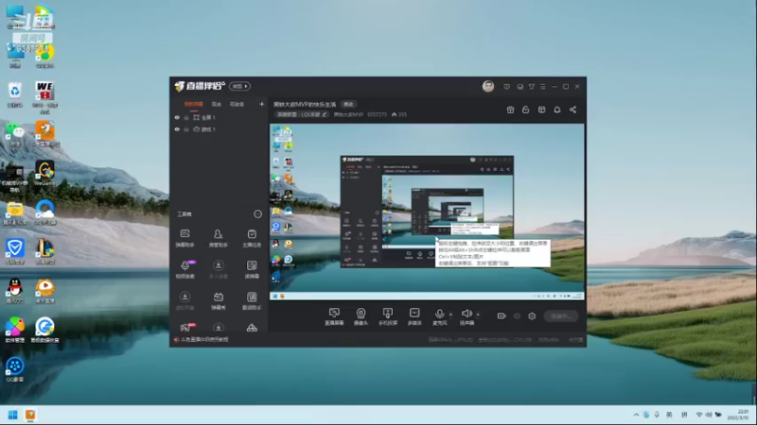Image resolution: width=757 pixels, height=425 pixels.
Task: Open the QQ penguin desktop shortcut
Action: [x=15, y=291]
